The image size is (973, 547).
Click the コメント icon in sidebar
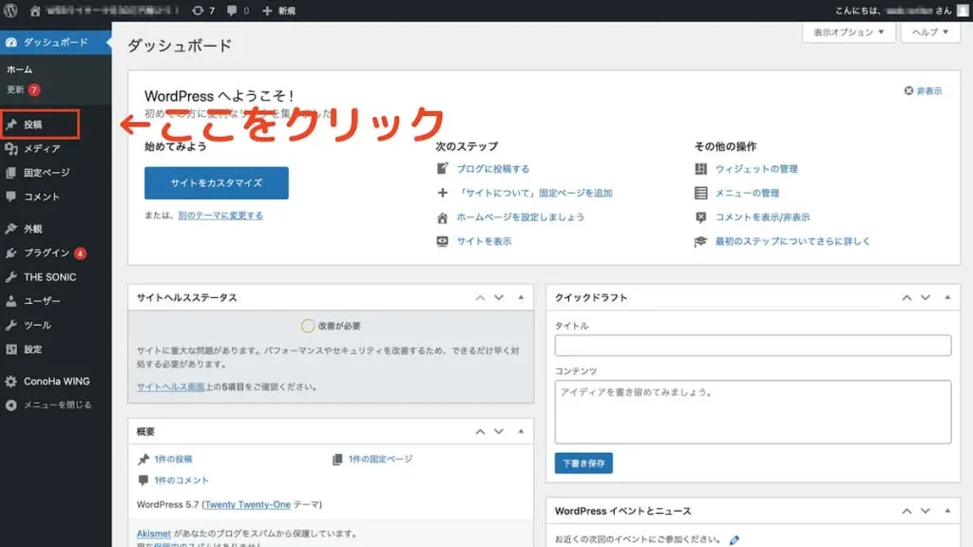click(11, 197)
